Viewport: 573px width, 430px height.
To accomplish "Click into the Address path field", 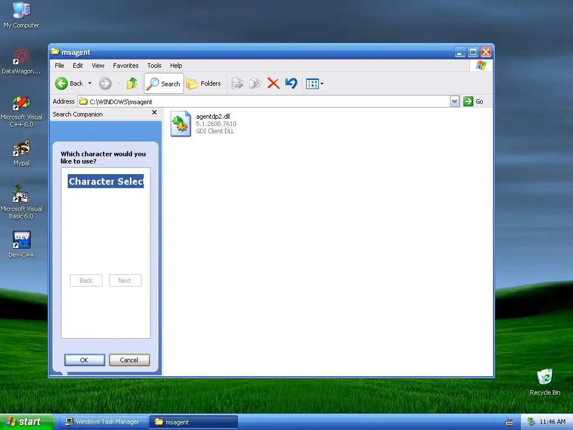I will tap(264, 102).
